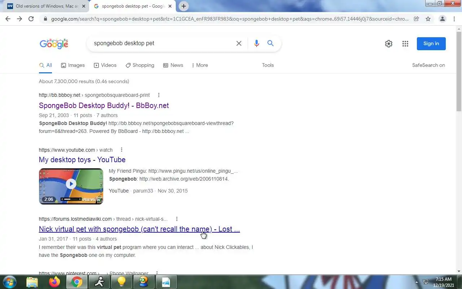Click the lock icon in the address bar
The width and height of the screenshot is (462, 289).
pos(45,19)
